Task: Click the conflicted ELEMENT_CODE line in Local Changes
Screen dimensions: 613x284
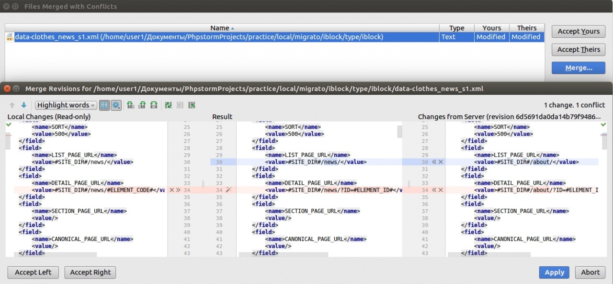Action: [x=98, y=190]
